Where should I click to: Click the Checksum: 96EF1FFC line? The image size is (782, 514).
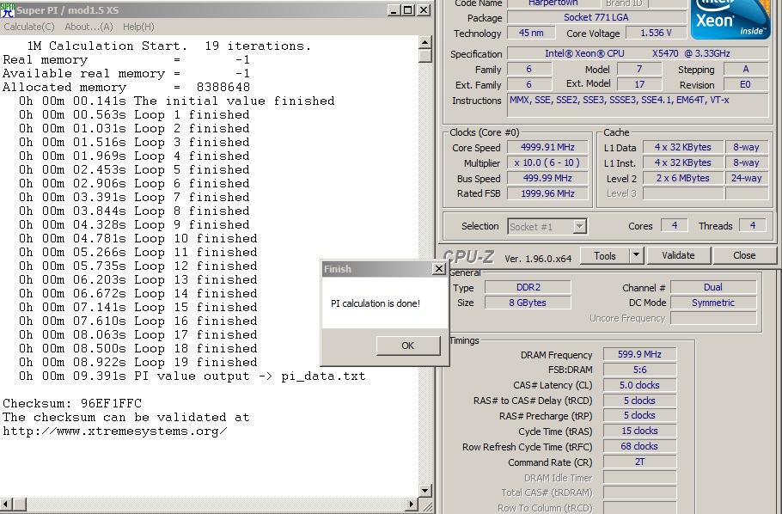coord(72,403)
